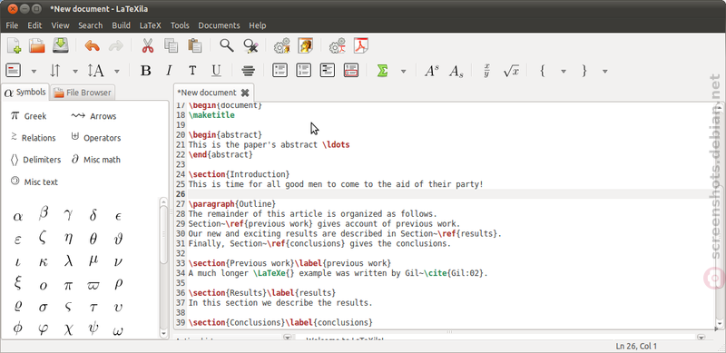Open the Build menu
This screenshot has width=726, height=353.
(x=121, y=25)
